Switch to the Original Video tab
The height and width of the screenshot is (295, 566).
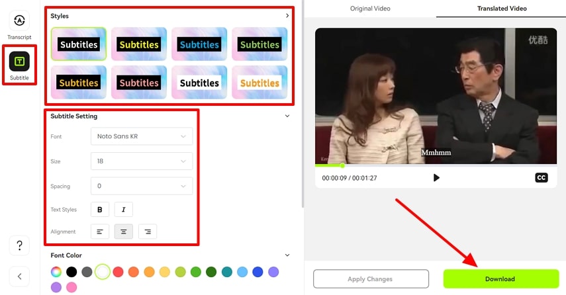(x=369, y=9)
